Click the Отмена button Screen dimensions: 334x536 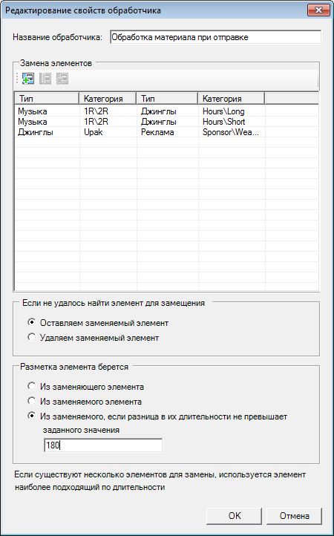pyautogui.click(x=295, y=516)
